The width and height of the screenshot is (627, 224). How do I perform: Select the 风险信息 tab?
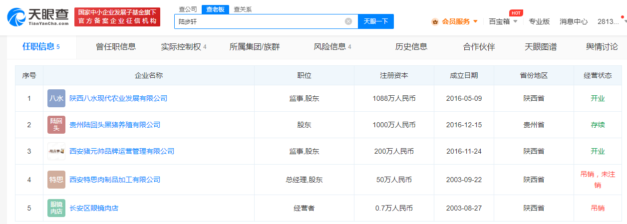pos(332,47)
